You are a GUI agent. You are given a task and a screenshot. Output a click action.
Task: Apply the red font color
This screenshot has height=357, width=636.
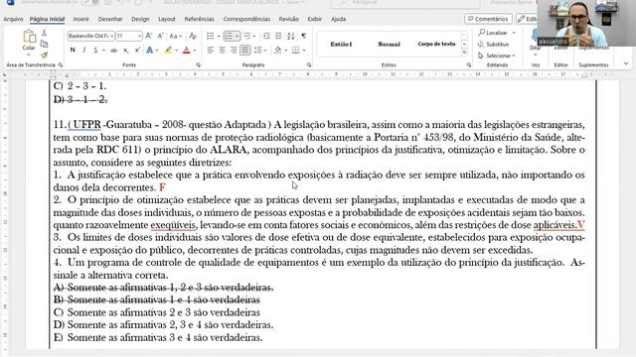pyautogui.click(x=187, y=51)
